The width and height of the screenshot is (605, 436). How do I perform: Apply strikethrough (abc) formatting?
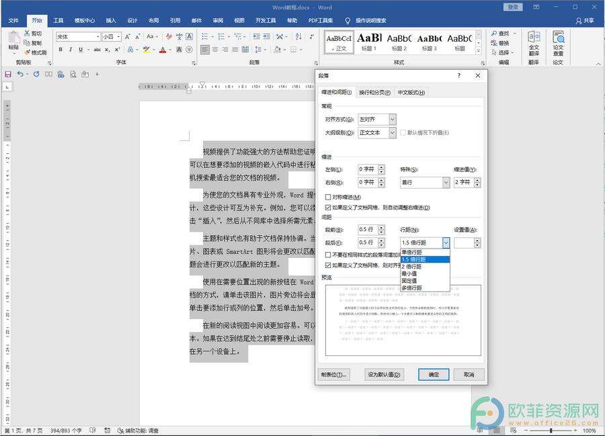97,49
